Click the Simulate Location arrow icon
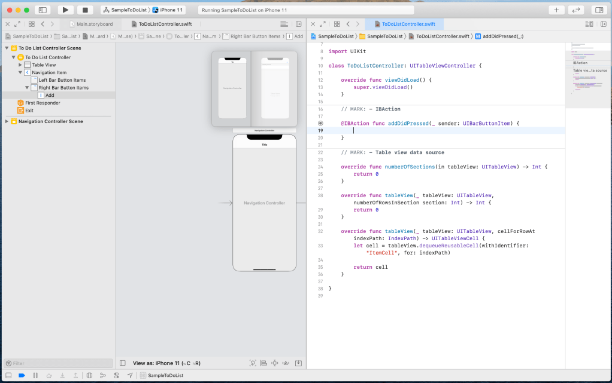 pos(129,375)
